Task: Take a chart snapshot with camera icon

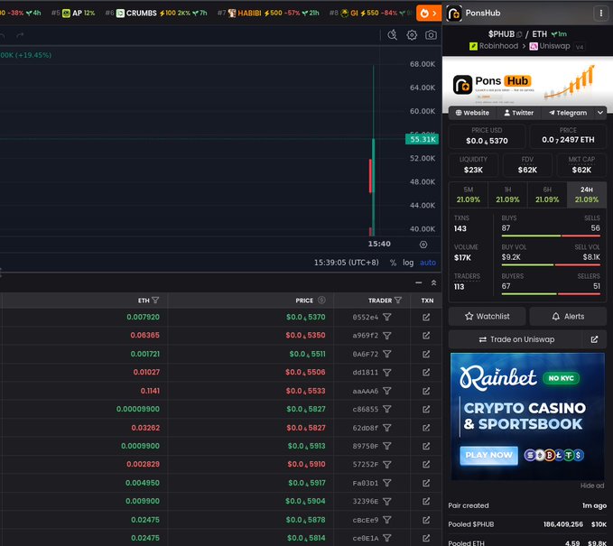Action: coord(431,35)
